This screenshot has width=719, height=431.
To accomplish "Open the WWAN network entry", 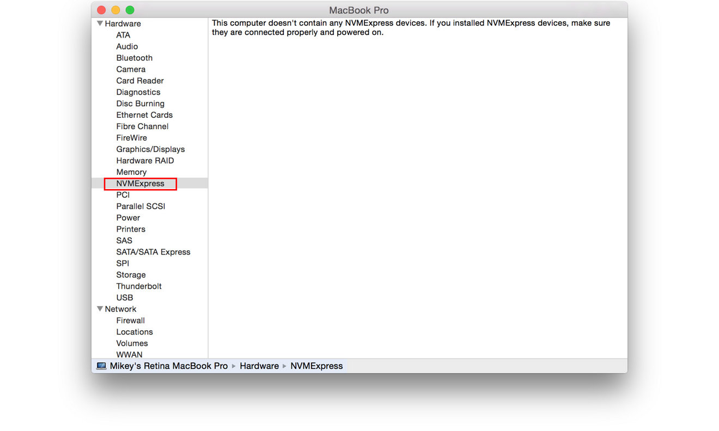I will coord(129,355).
